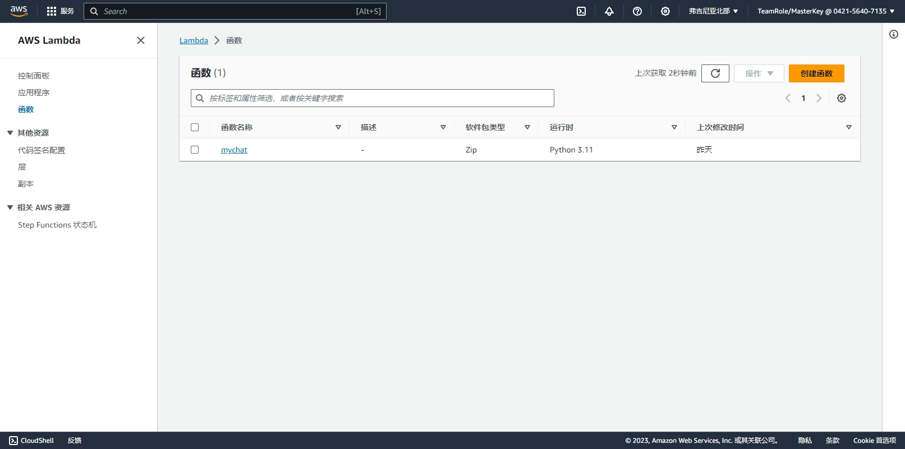Click 函数 breadcrumb text
The image size is (905, 449).
[x=234, y=40]
